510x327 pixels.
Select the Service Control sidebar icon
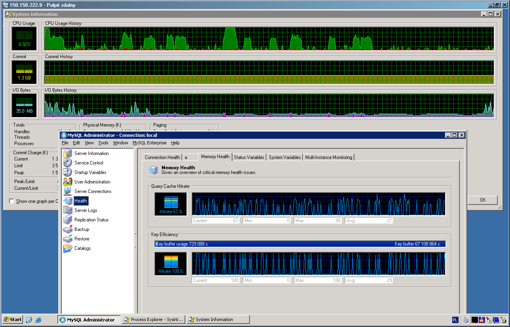[68, 163]
